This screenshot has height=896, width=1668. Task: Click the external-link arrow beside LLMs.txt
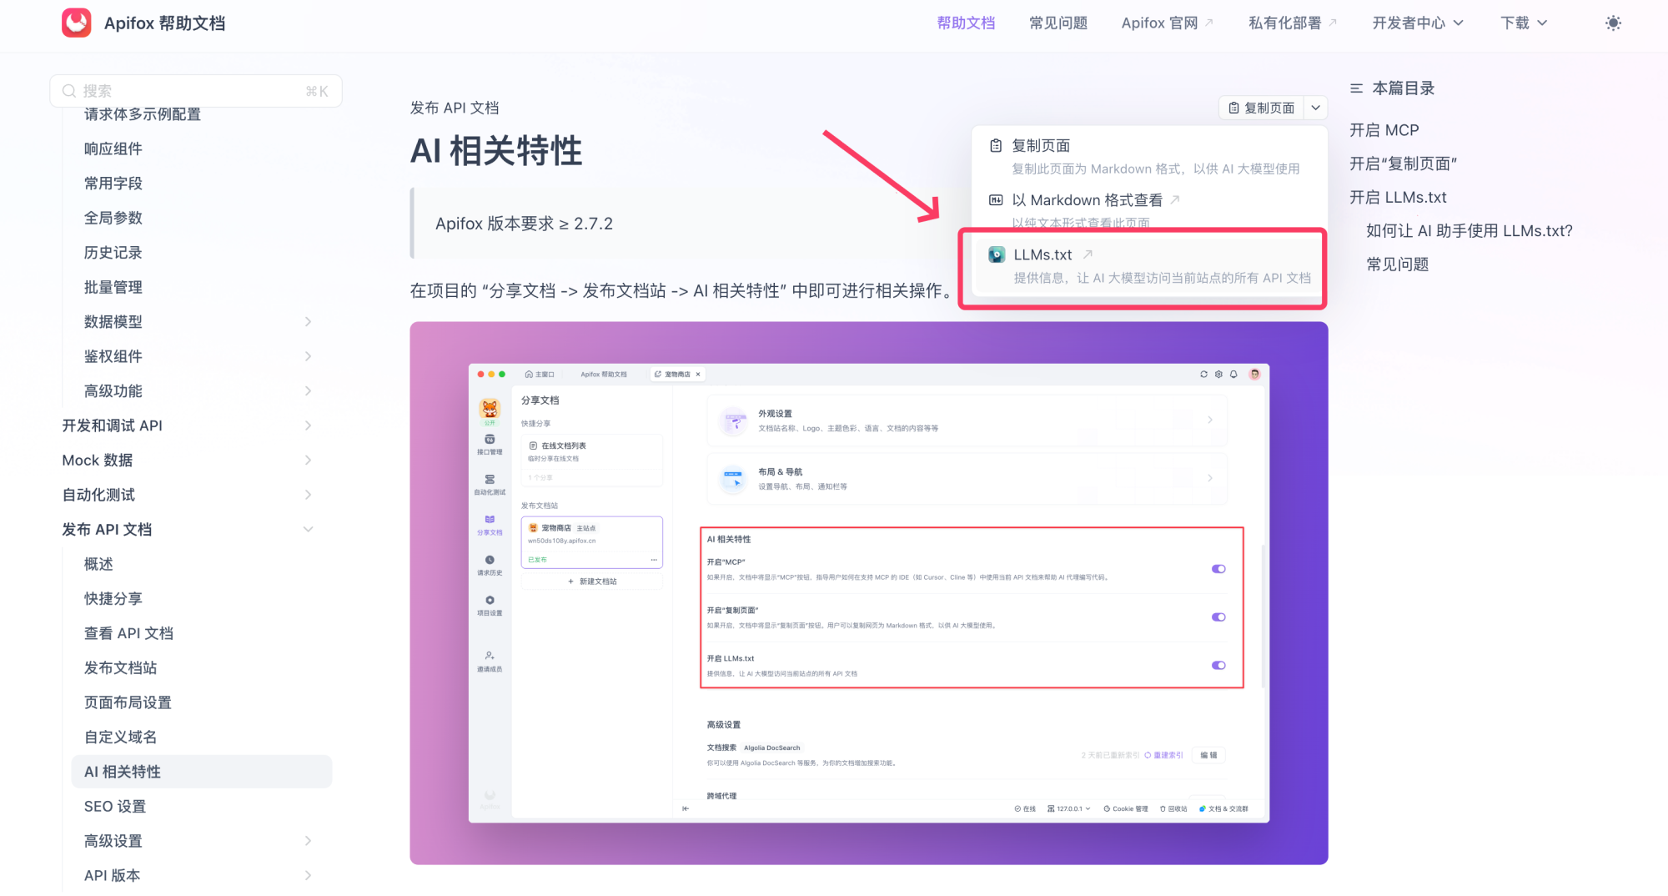coord(1088,254)
